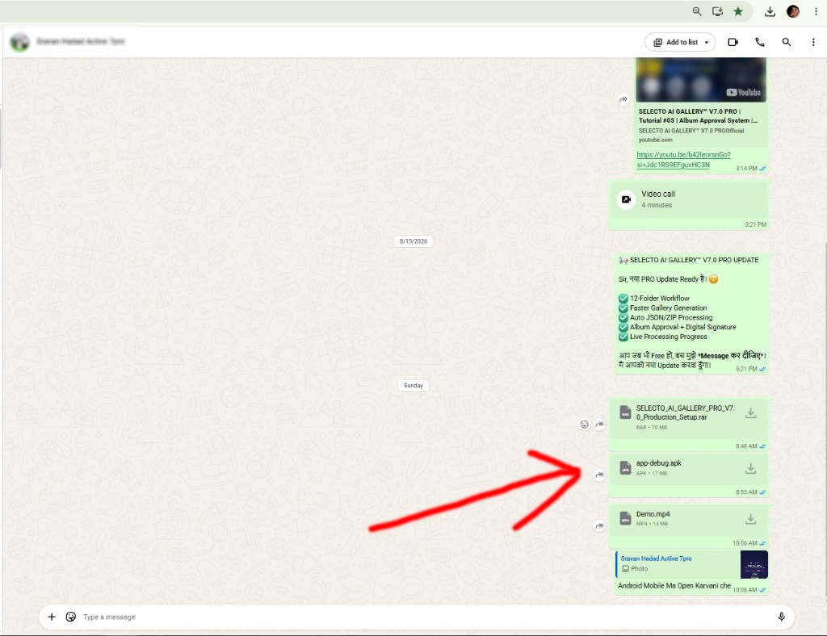Open the YouTube video preview thumbnail
The height and width of the screenshot is (636, 827).
click(x=700, y=80)
